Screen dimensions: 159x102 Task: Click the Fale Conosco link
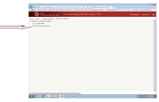click(134, 14)
